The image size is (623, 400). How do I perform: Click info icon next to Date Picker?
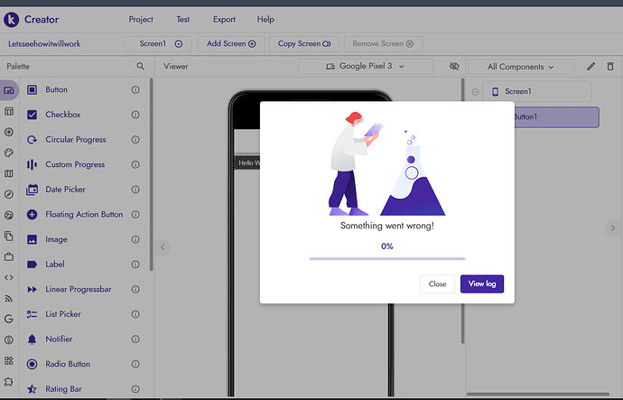(135, 190)
